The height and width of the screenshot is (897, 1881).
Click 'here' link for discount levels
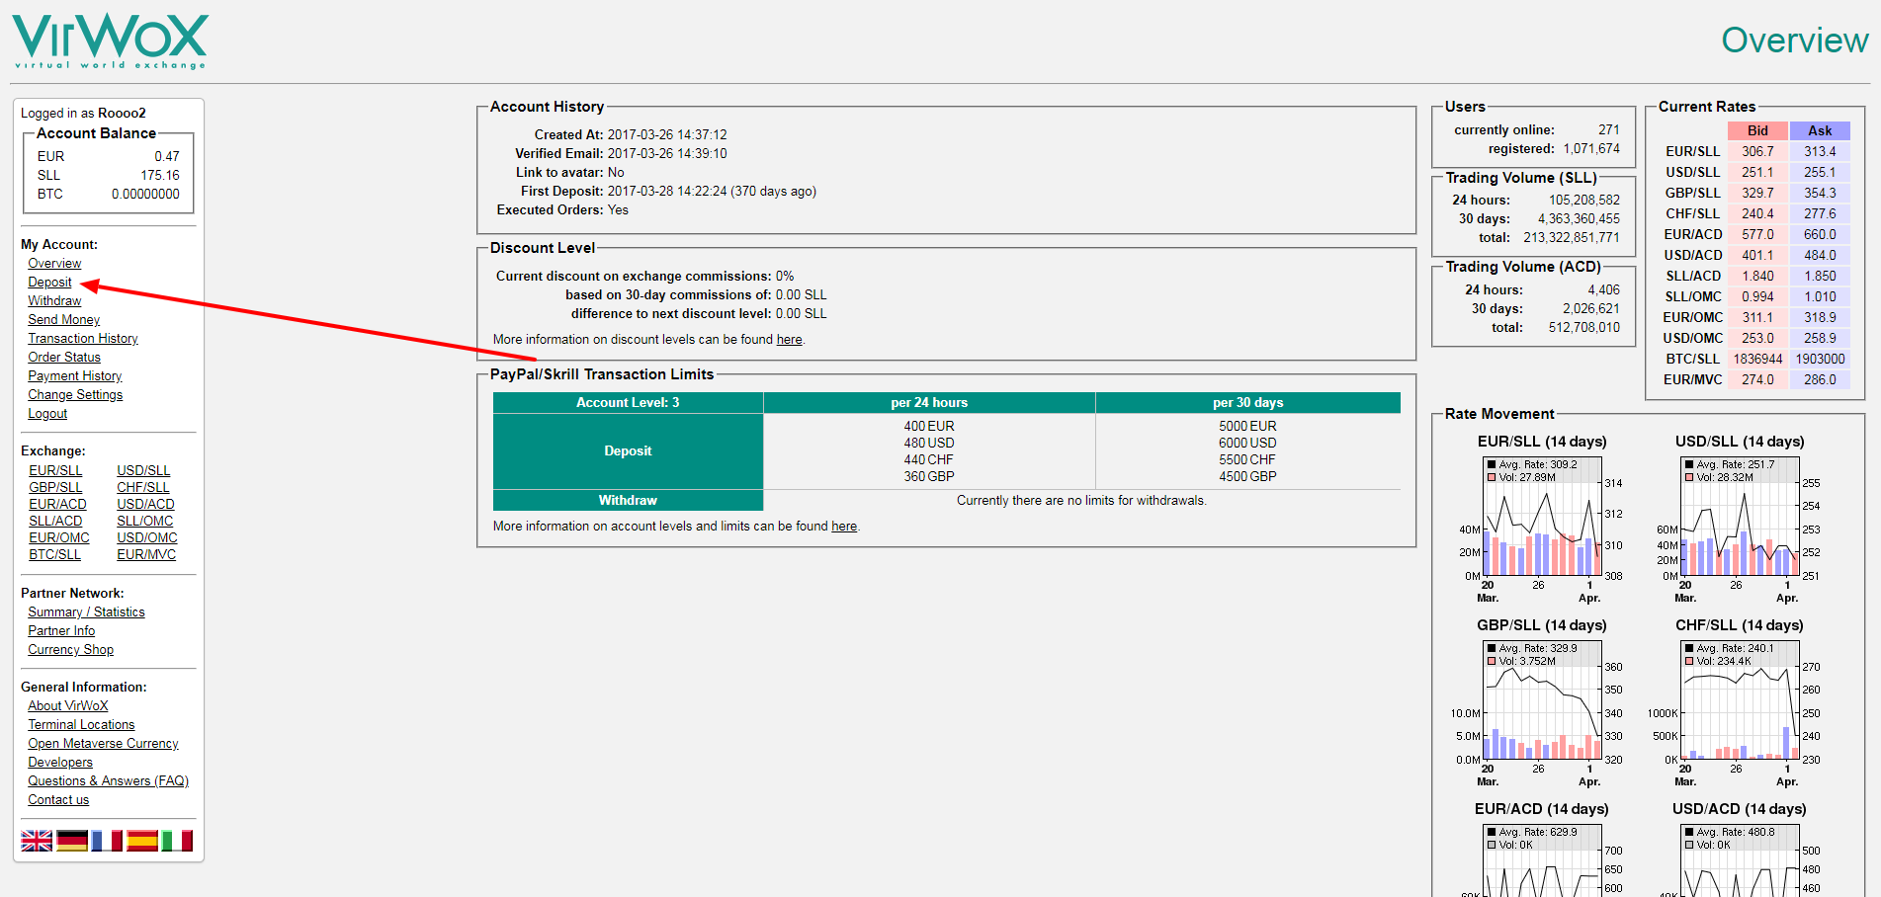(789, 340)
